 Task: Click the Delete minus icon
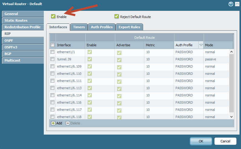(x=68, y=123)
